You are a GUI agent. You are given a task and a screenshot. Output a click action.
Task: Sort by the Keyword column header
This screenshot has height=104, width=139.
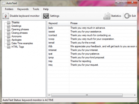53,23
